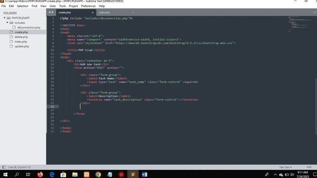Open the volume control in tray
The height and width of the screenshot is (178, 317).
tap(292, 175)
